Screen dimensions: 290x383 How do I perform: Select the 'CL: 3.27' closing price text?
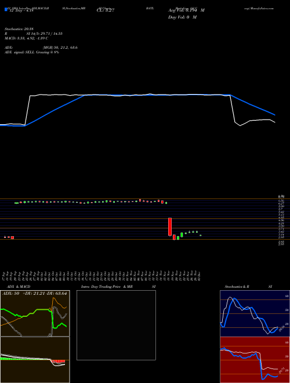tap(106, 10)
